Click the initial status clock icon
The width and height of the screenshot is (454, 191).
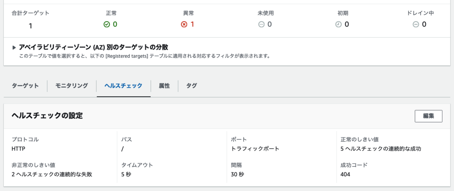click(x=338, y=24)
